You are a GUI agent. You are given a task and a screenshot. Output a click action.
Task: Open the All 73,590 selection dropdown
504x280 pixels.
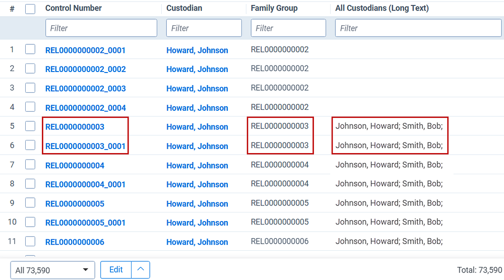[x=53, y=270]
